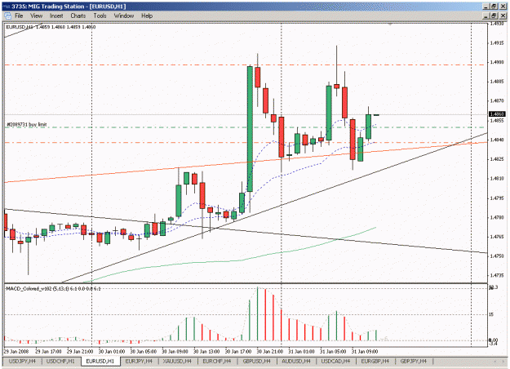
Task: Switch to the USDCAD,H4 chart tab
Action: [x=335, y=361]
